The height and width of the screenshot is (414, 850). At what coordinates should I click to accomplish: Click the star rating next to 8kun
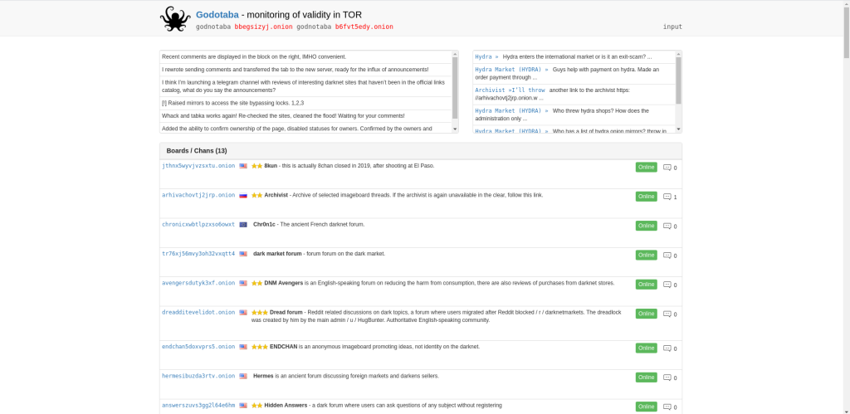pos(257,166)
